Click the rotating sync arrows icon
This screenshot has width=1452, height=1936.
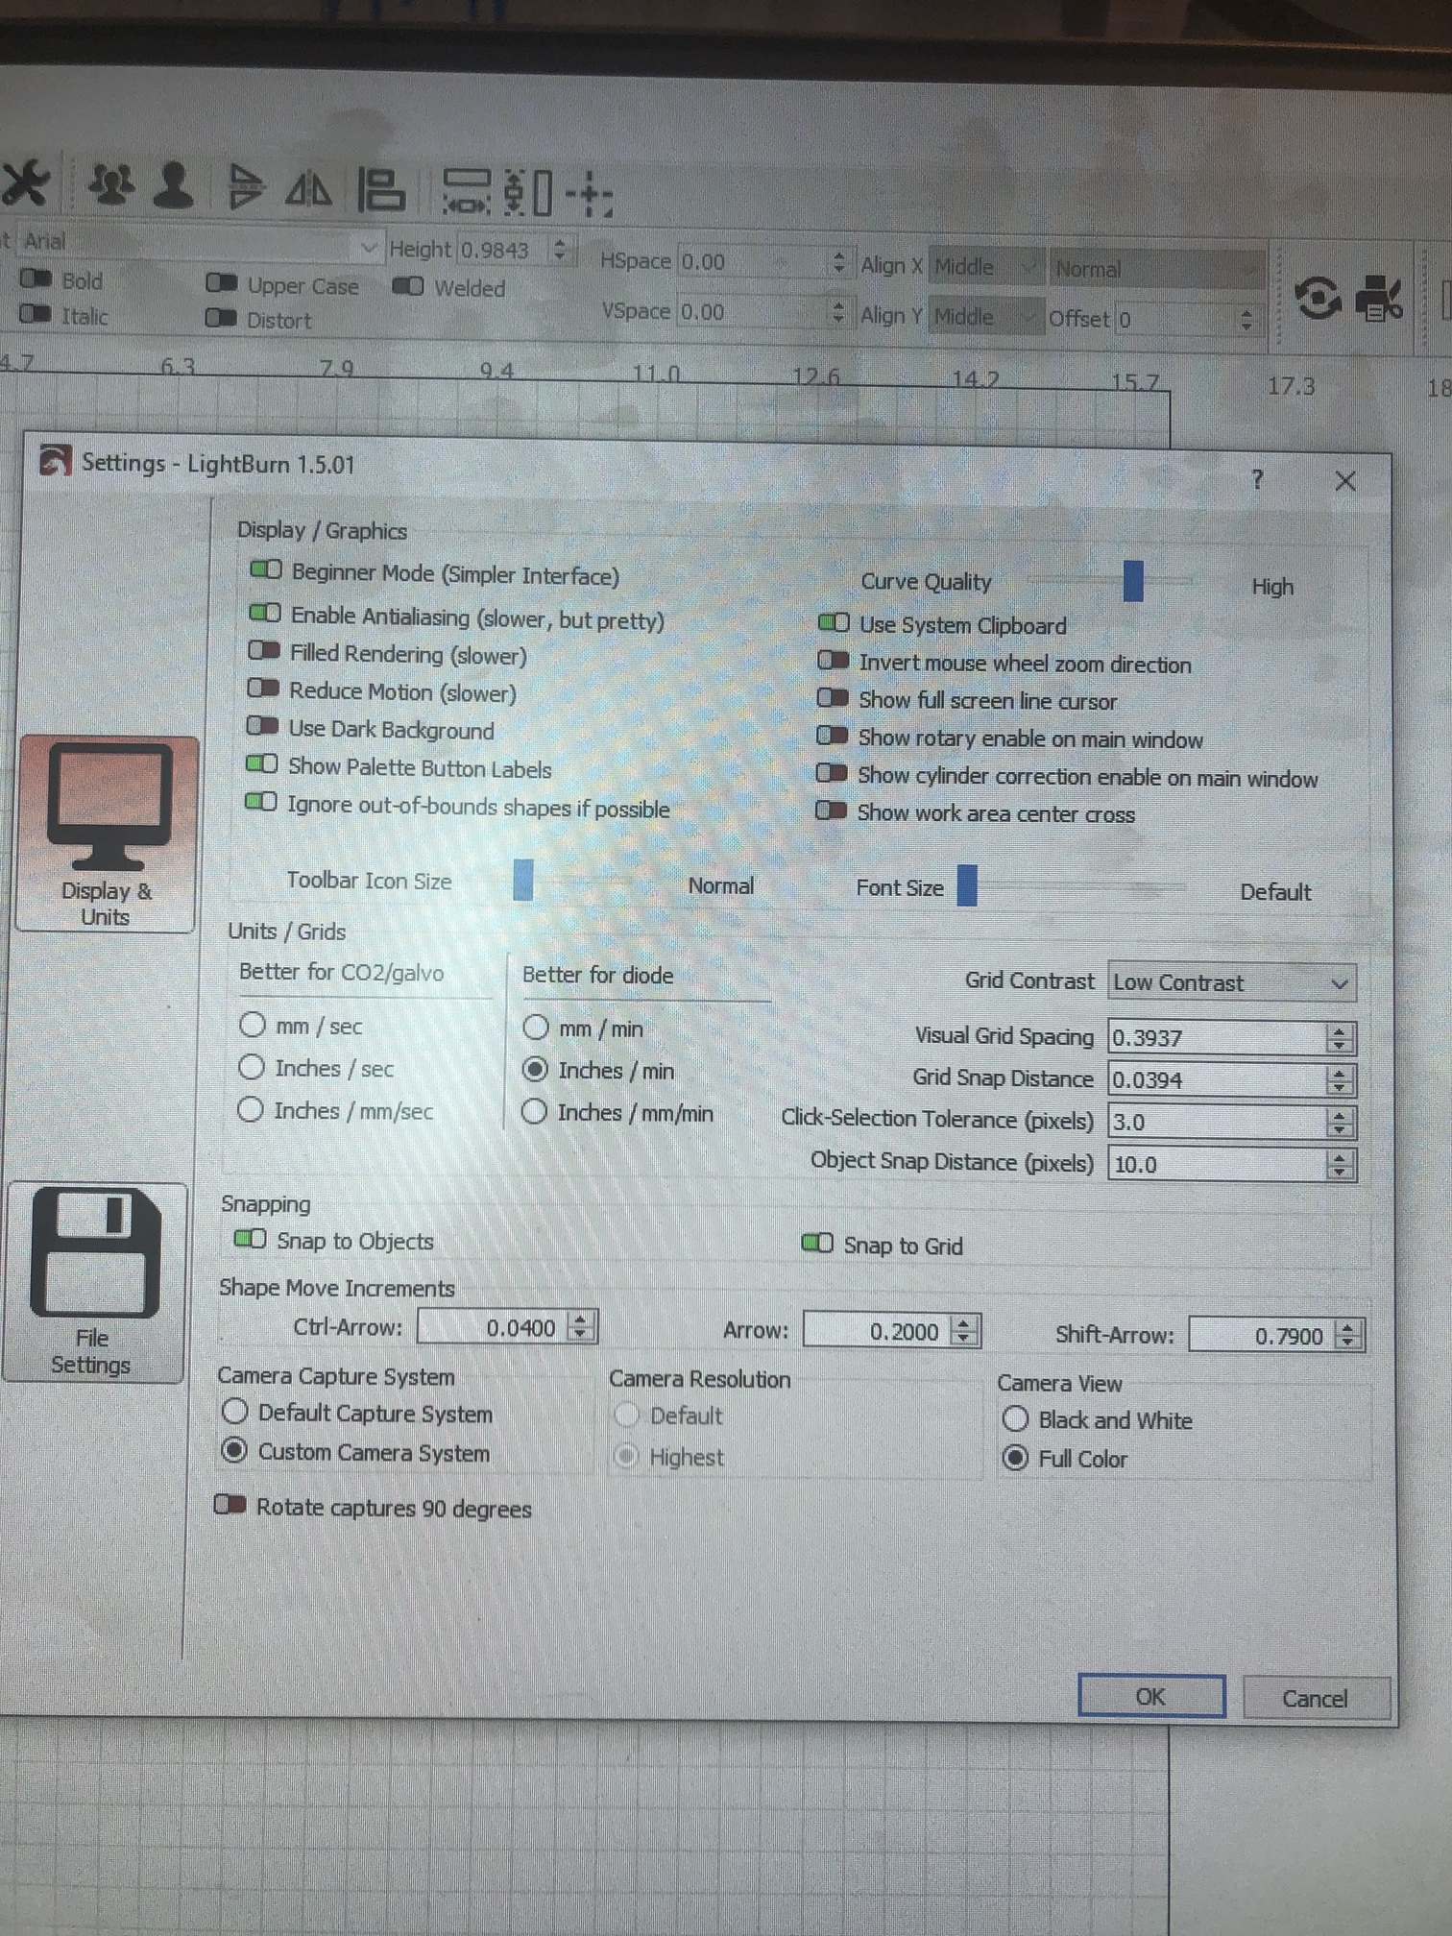click(1318, 298)
